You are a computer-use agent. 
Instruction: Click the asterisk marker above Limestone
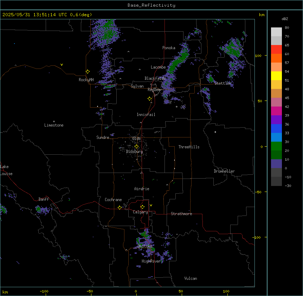pos(54,122)
